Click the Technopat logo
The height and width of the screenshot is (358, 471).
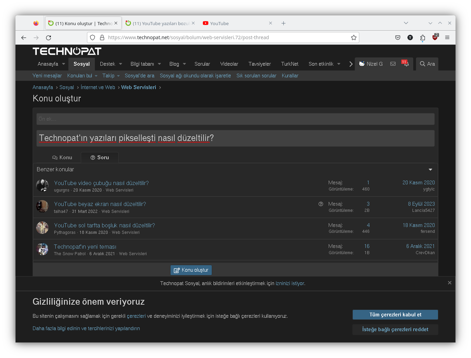pos(67,51)
